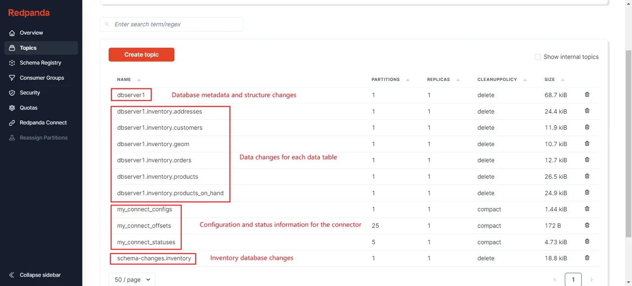Sort table by NAME column arrow

[139, 80]
